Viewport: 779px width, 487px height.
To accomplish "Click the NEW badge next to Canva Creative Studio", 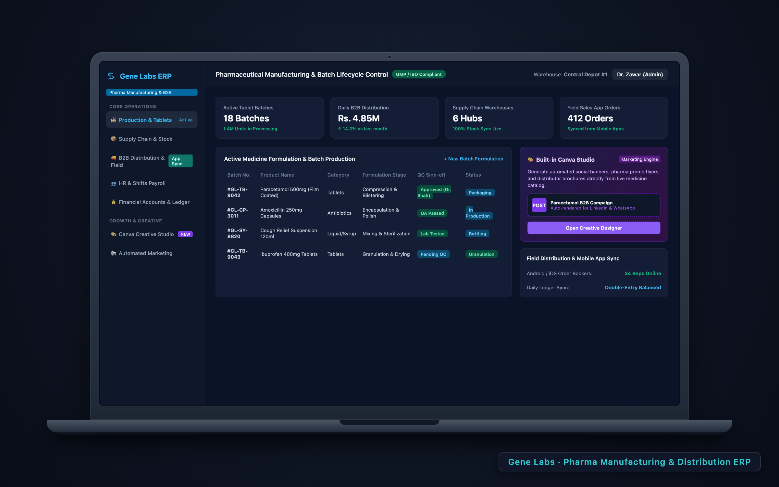I will (x=185, y=234).
